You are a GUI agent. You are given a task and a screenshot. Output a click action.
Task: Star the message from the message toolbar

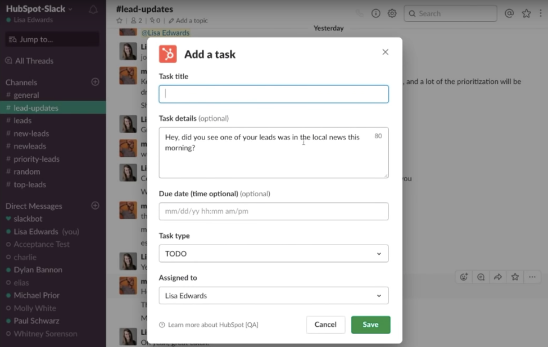[x=515, y=277]
